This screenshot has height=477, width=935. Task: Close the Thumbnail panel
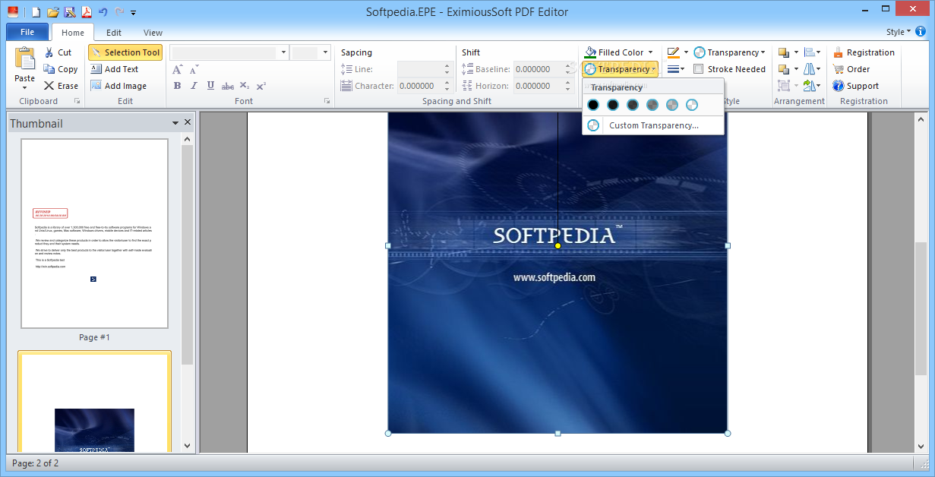click(188, 122)
